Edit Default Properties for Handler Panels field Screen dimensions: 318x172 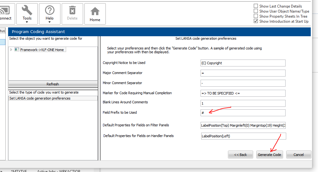(x=244, y=136)
